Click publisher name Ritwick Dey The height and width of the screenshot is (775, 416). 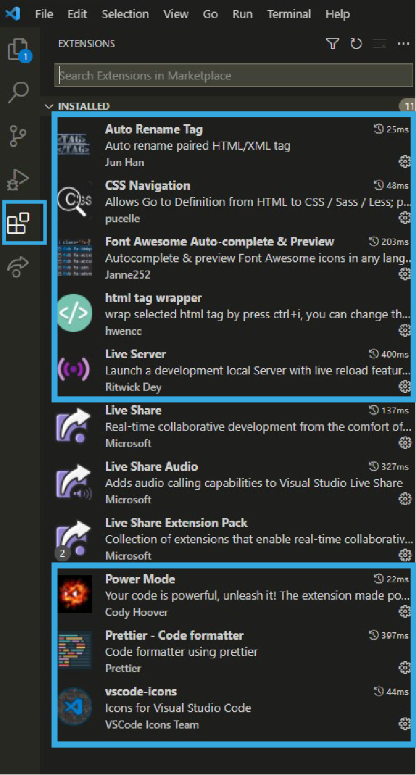tap(133, 387)
